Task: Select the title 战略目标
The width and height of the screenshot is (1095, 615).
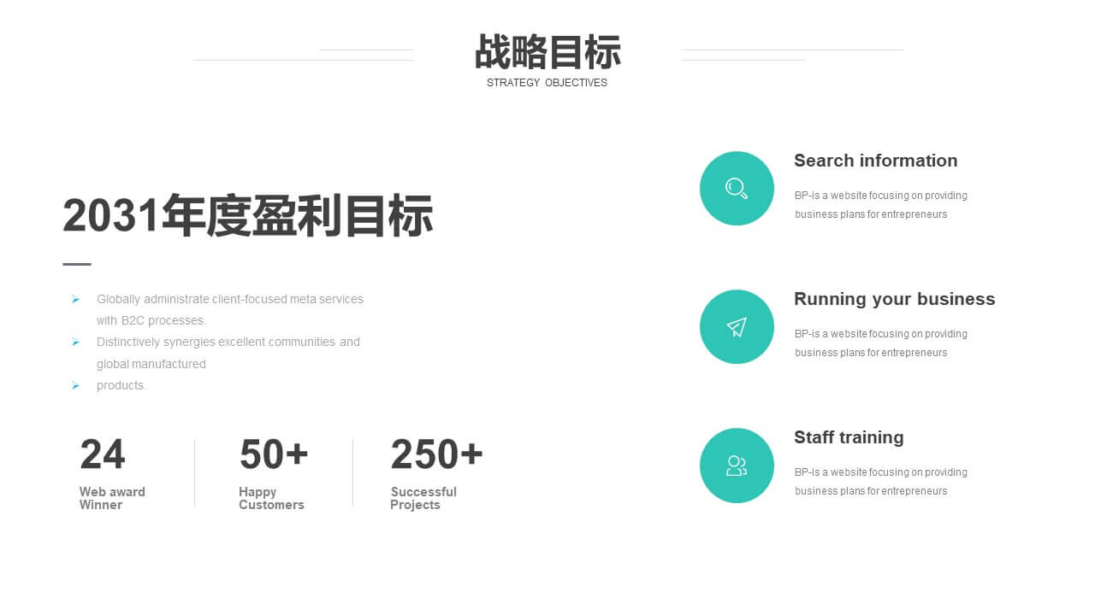Action: pos(547,52)
